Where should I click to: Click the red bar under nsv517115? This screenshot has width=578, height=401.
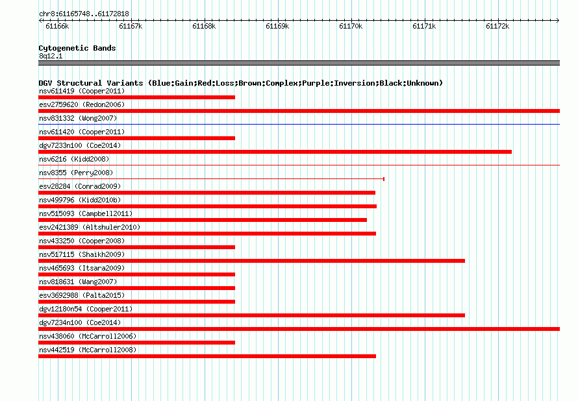tap(251, 261)
